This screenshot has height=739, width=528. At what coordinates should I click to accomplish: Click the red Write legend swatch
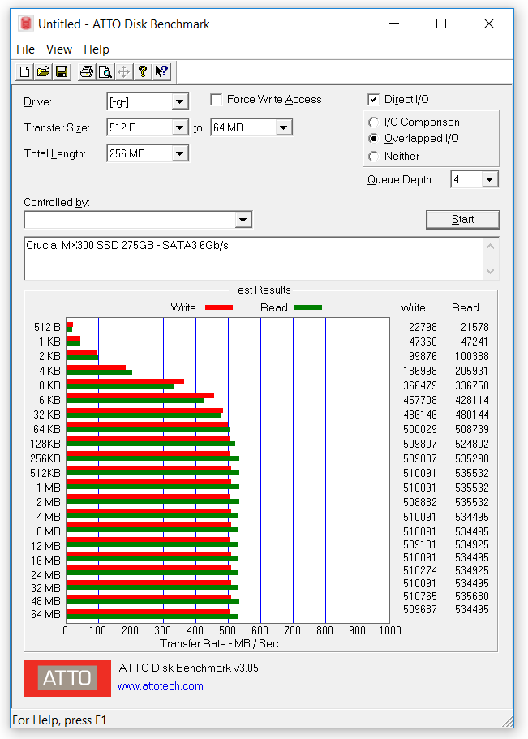pos(219,307)
